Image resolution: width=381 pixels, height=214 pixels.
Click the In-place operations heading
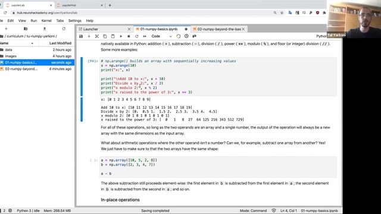pyautogui.click(x=120, y=200)
